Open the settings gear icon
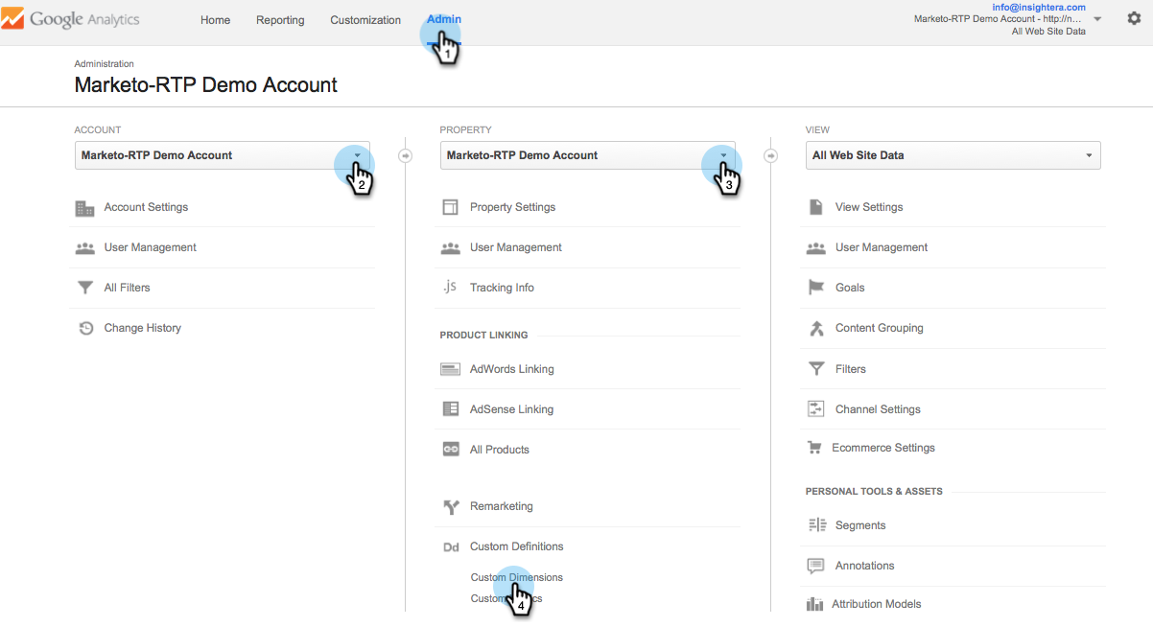This screenshot has width=1153, height=627. pos(1134,18)
